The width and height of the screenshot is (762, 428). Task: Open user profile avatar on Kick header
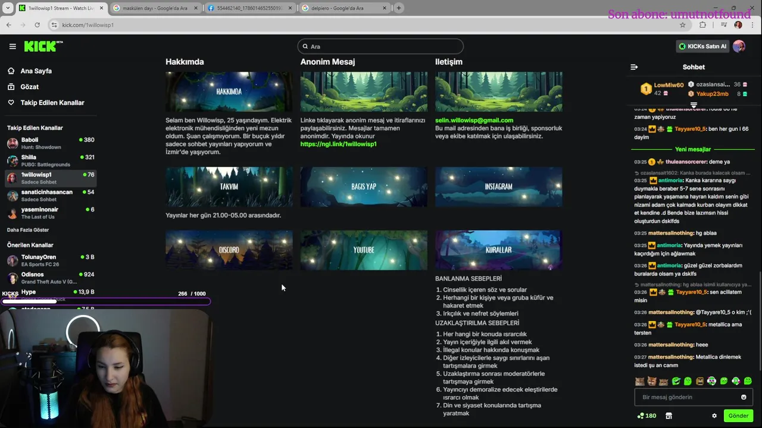[x=739, y=46]
